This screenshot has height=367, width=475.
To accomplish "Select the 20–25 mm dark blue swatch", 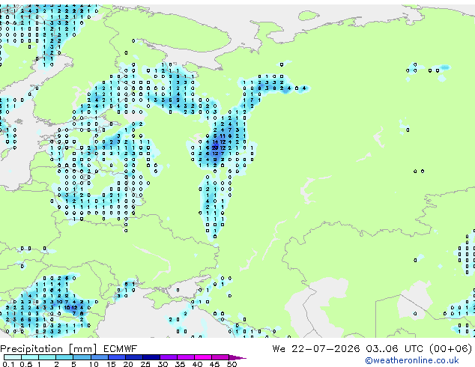I will pos(133,357).
